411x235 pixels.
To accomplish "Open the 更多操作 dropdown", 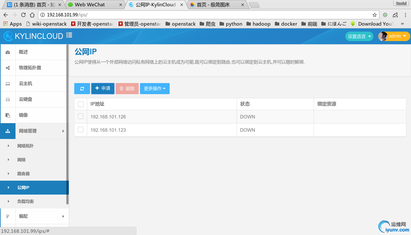I will tap(155, 89).
